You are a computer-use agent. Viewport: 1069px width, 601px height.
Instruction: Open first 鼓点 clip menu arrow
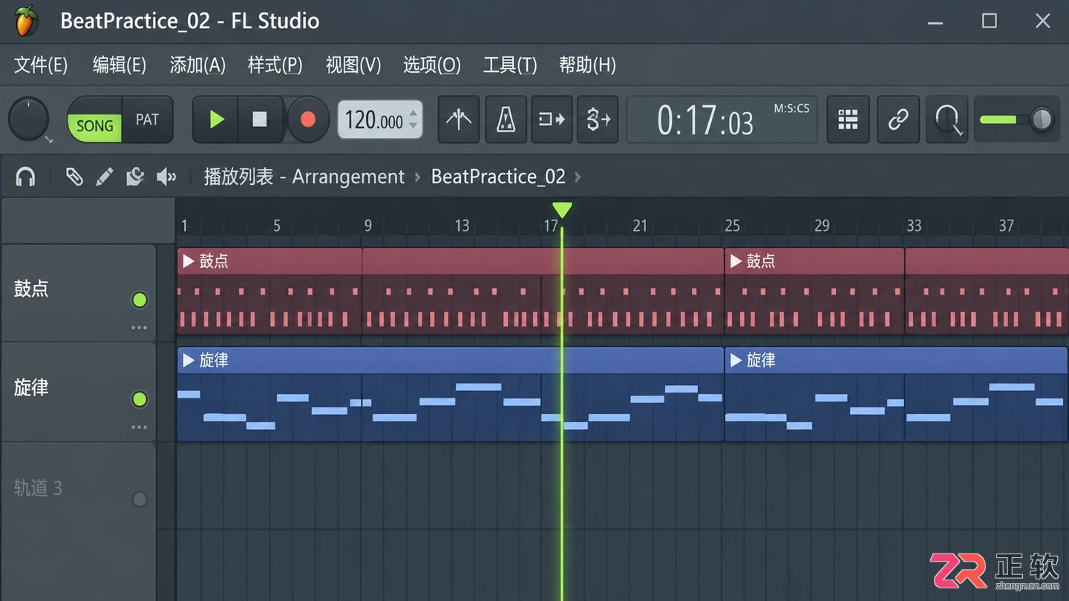(x=189, y=261)
